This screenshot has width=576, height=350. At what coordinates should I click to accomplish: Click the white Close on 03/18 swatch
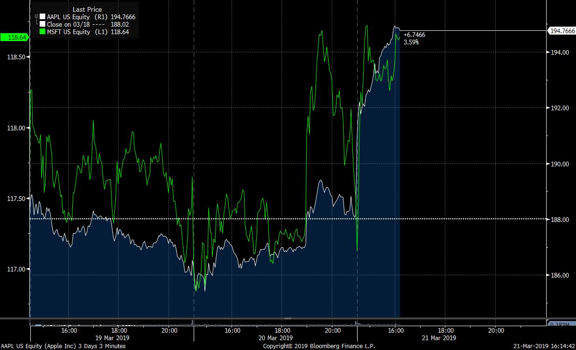tap(43, 24)
